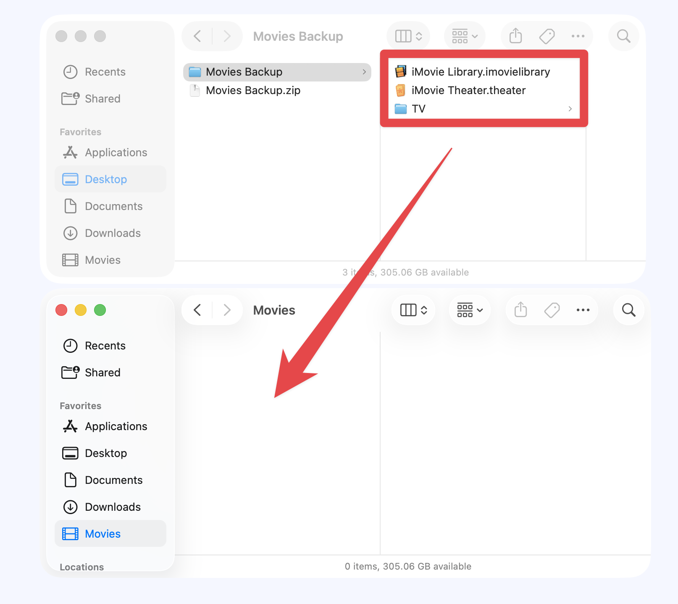This screenshot has width=678, height=604.
Task: Click the iMovie Theater file icon
Action: point(401,90)
